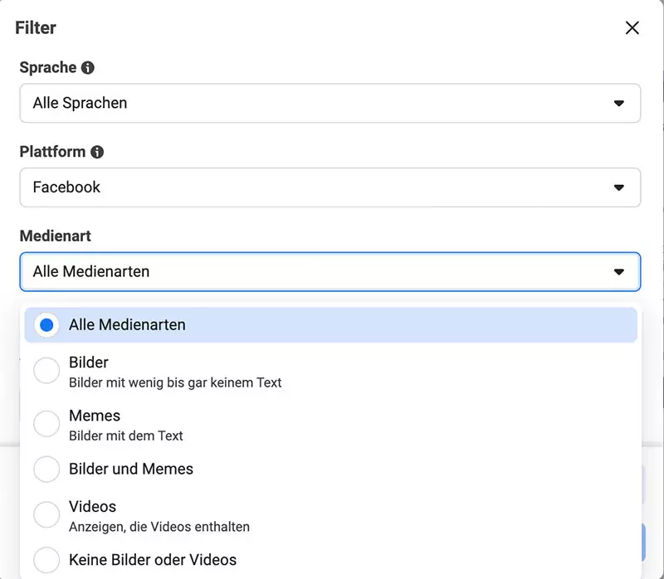
Task: Select Keine Bilder oder Videos radio option
Action: tap(46, 560)
